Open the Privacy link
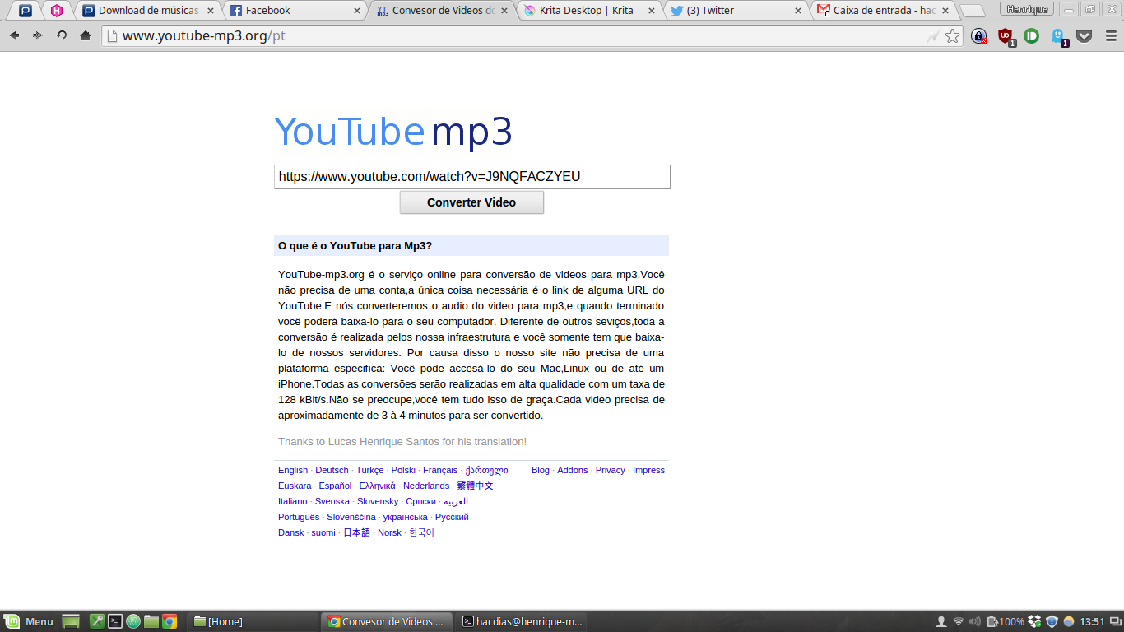The image size is (1124, 632). point(611,470)
